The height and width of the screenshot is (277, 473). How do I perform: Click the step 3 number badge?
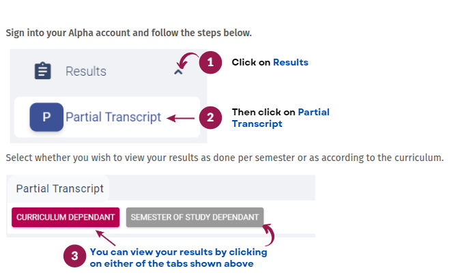[x=74, y=256]
